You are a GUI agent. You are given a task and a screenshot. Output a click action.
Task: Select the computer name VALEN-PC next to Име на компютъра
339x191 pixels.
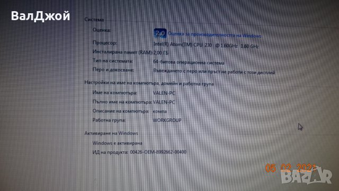click(164, 93)
